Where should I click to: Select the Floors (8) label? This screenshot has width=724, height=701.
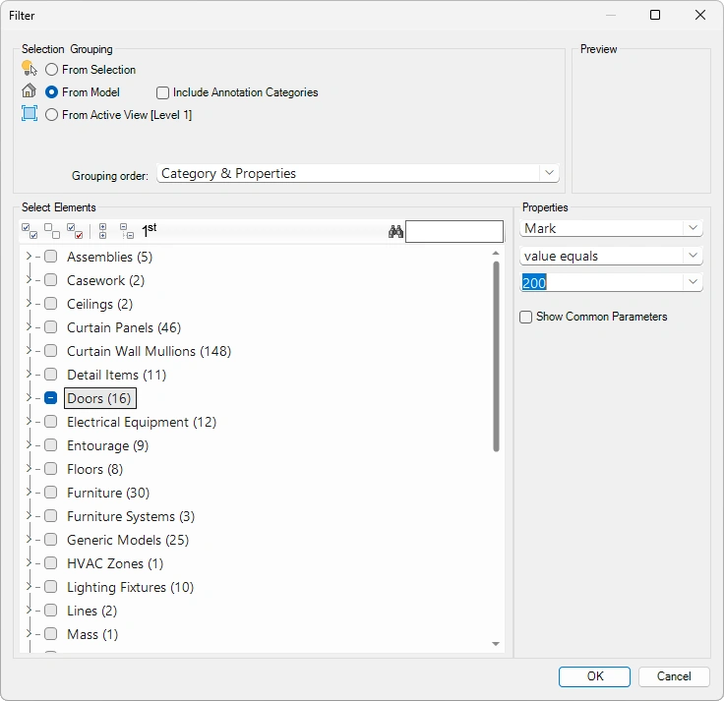coord(94,469)
